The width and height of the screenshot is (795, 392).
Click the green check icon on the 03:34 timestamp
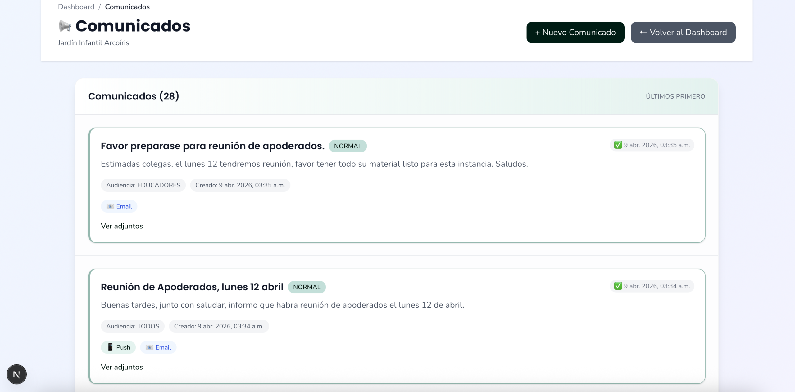(618, 286)
